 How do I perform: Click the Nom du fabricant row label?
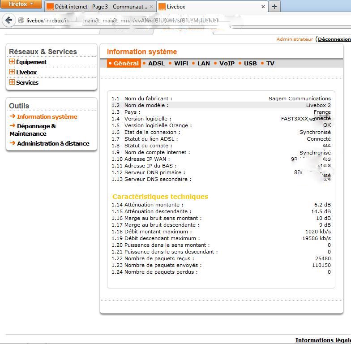(148, 99)
